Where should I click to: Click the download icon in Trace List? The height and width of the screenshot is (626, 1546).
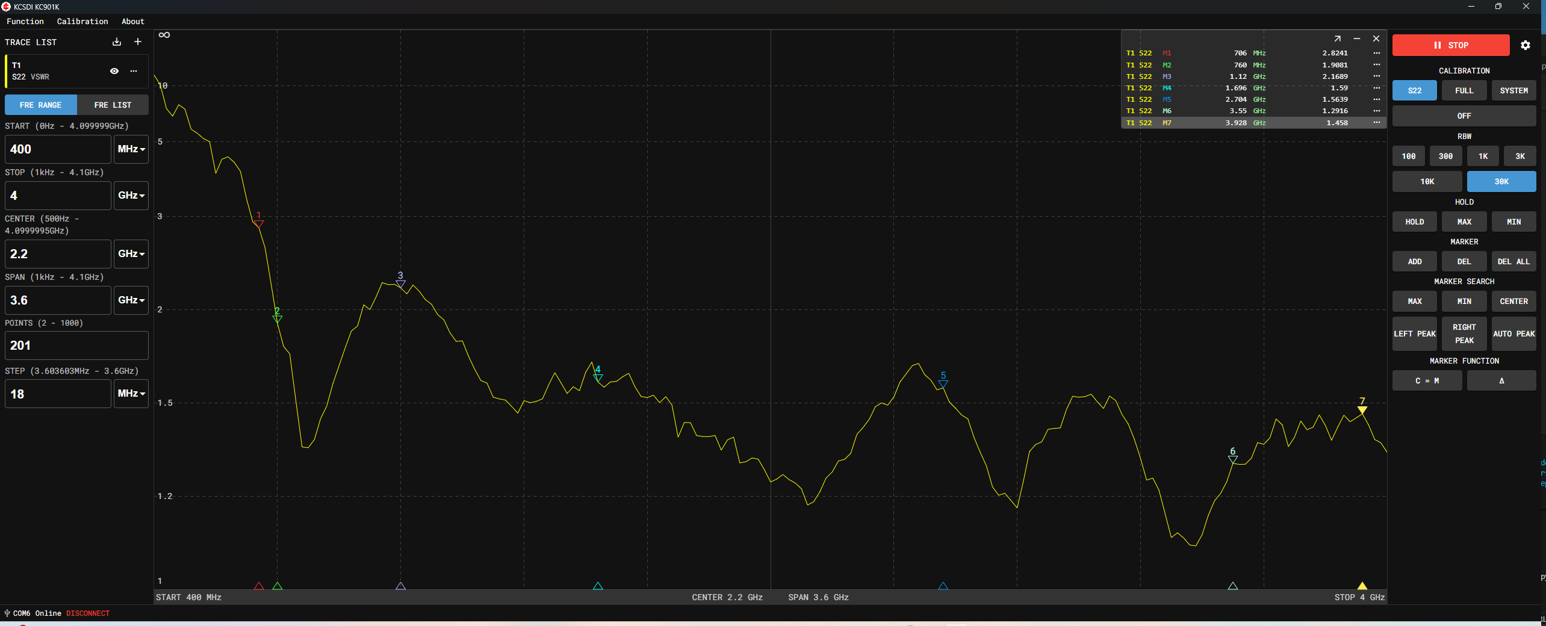pyautogui.click(x=117, y=42)
